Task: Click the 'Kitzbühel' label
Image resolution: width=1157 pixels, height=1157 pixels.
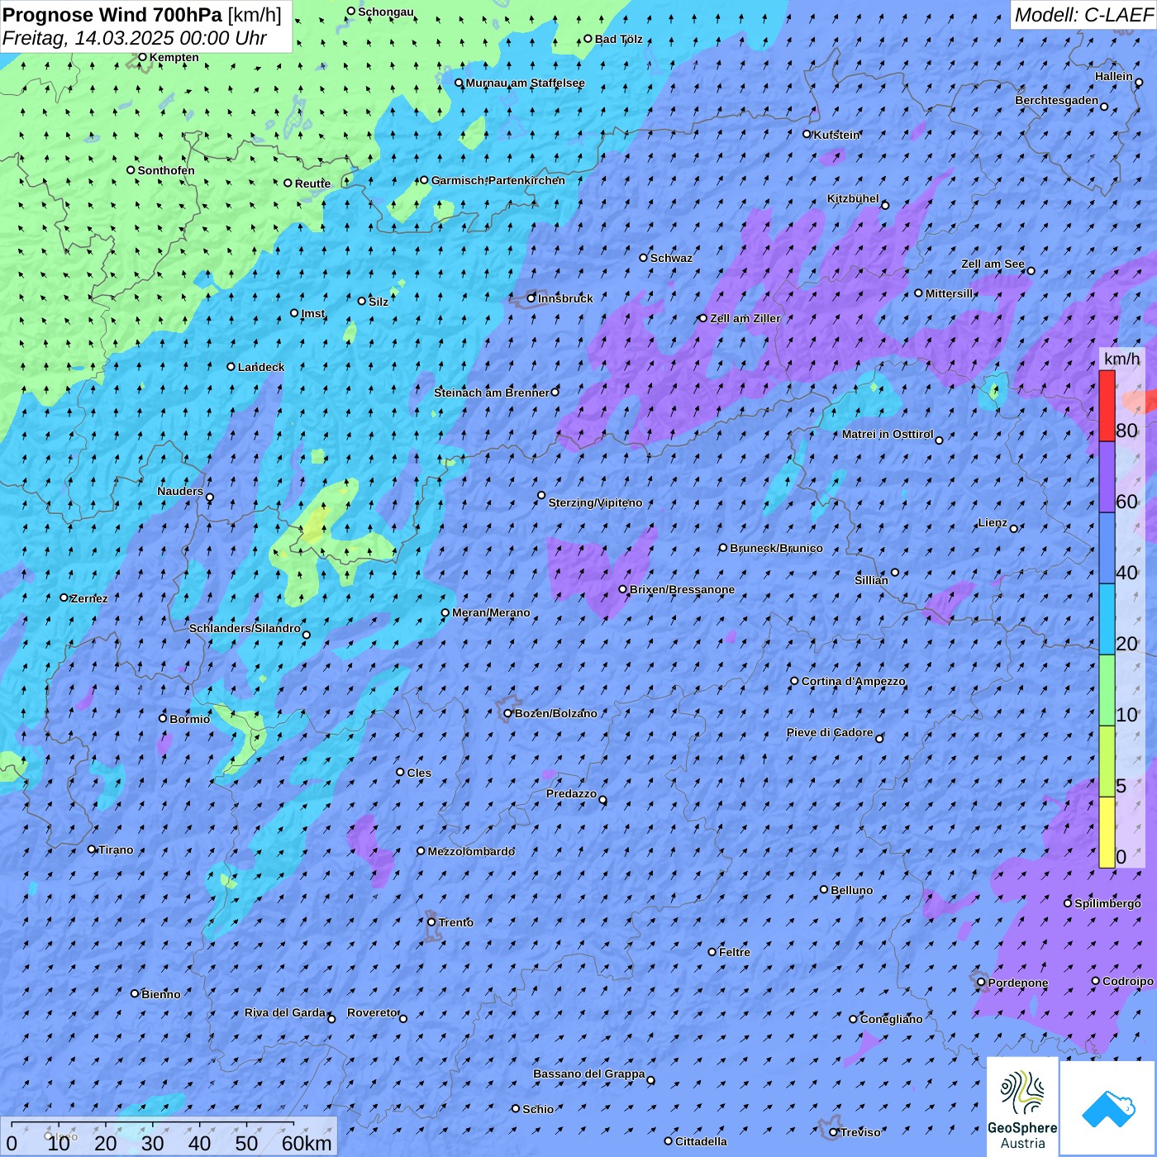Action: click(853, 198)
